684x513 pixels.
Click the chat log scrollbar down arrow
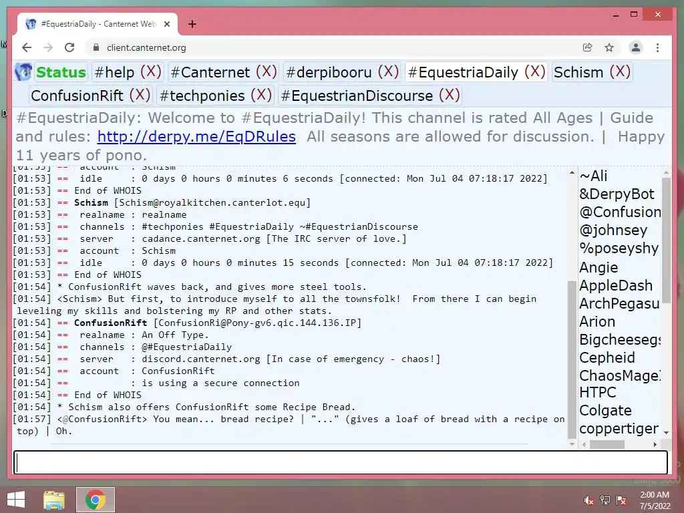point(572,444)
